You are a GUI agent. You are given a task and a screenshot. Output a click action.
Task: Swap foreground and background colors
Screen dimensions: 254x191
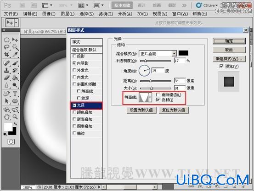point(15,124)
